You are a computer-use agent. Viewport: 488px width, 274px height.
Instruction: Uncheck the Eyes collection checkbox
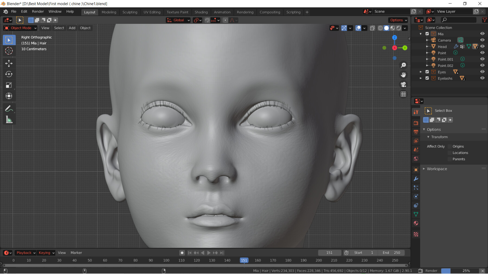coord(427,72)
